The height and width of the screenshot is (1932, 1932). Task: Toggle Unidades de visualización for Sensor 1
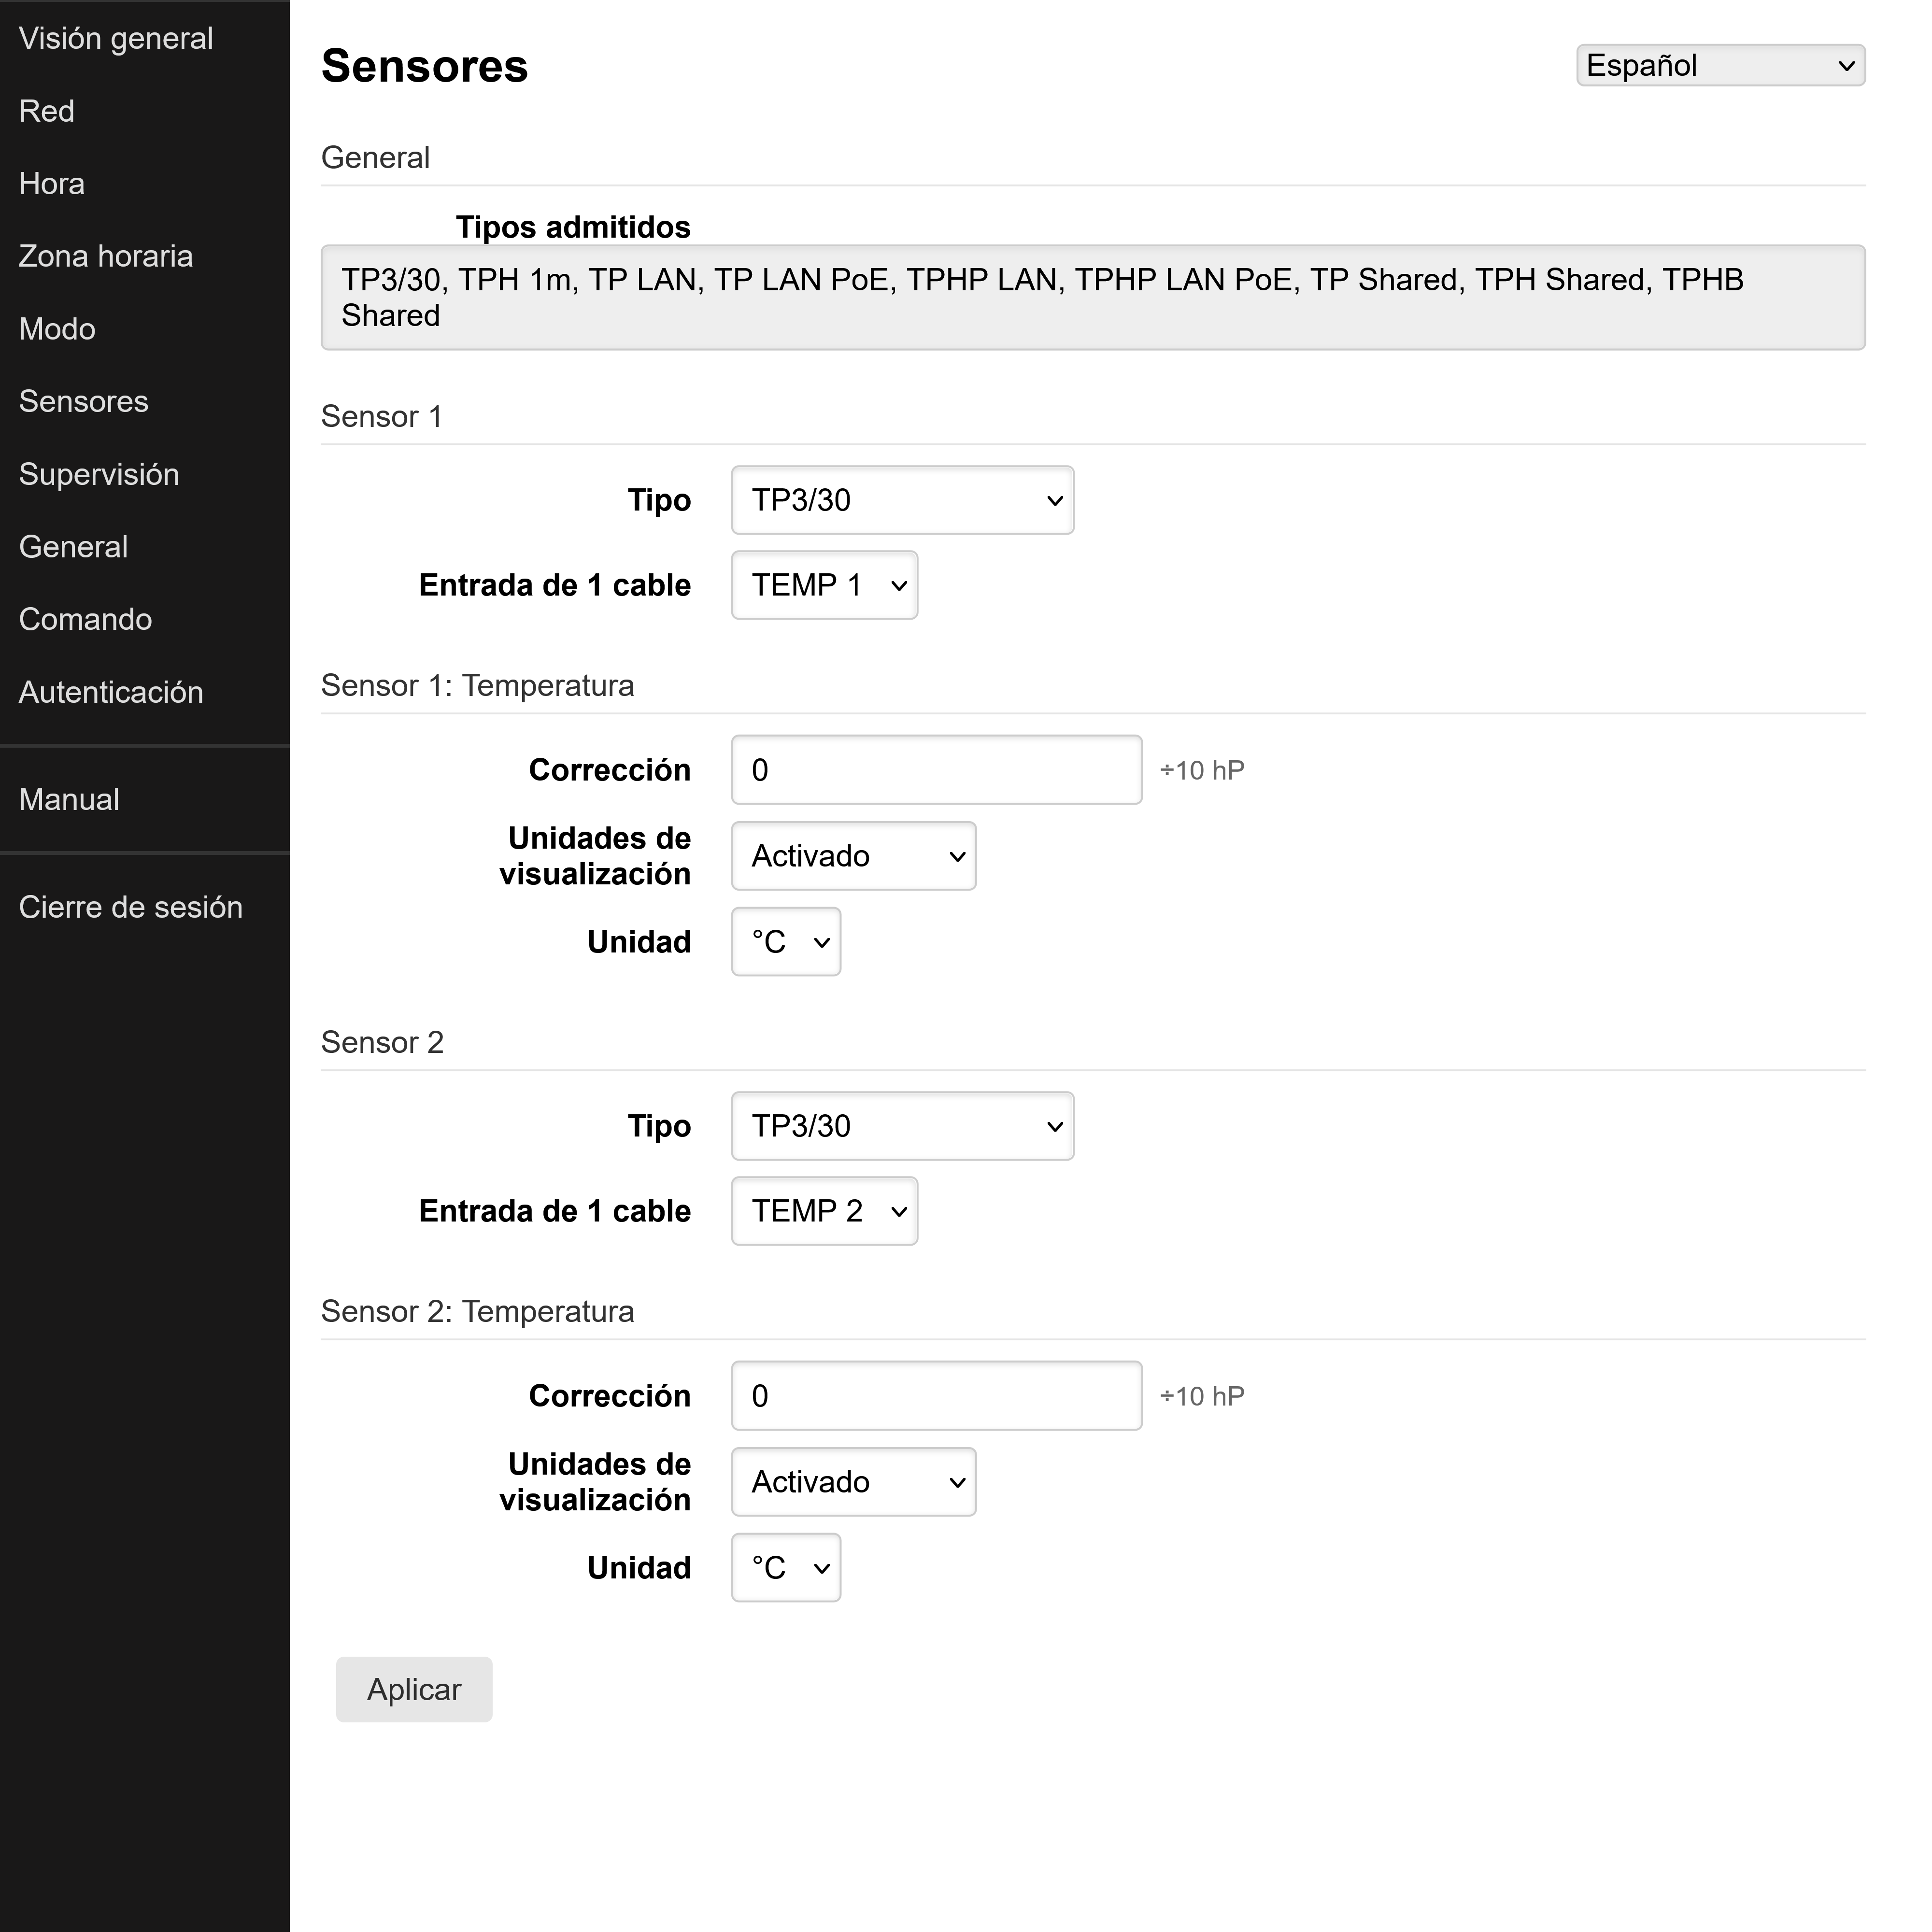click(x=852, y=855)
